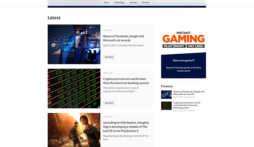Open the Technology menu item
The width and height of the screenshot is (254, 147).
pos(119,3)
